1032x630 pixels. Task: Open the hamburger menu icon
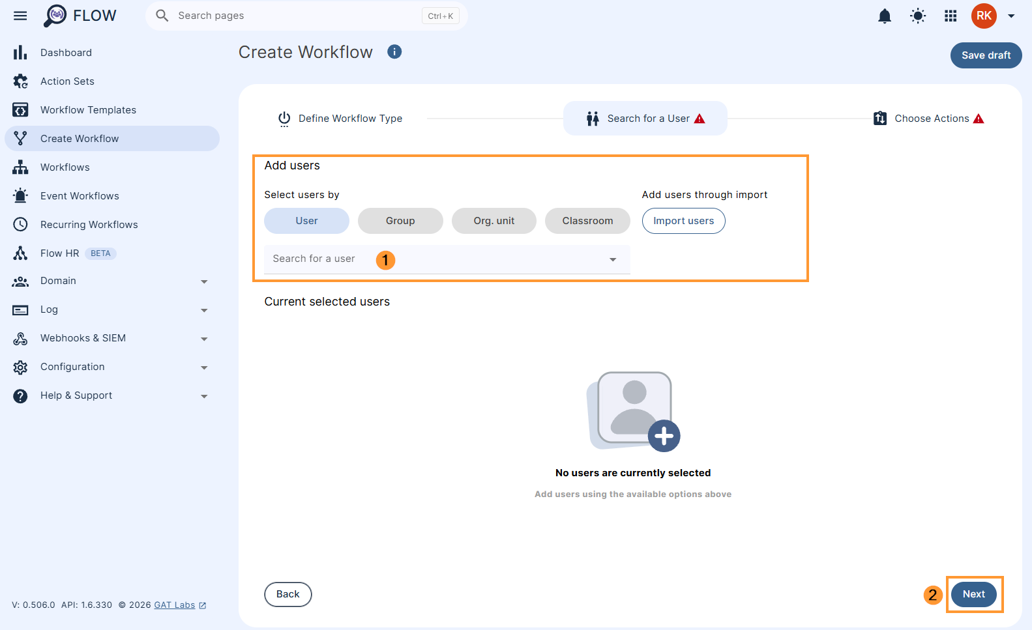(x=20, y=16)
